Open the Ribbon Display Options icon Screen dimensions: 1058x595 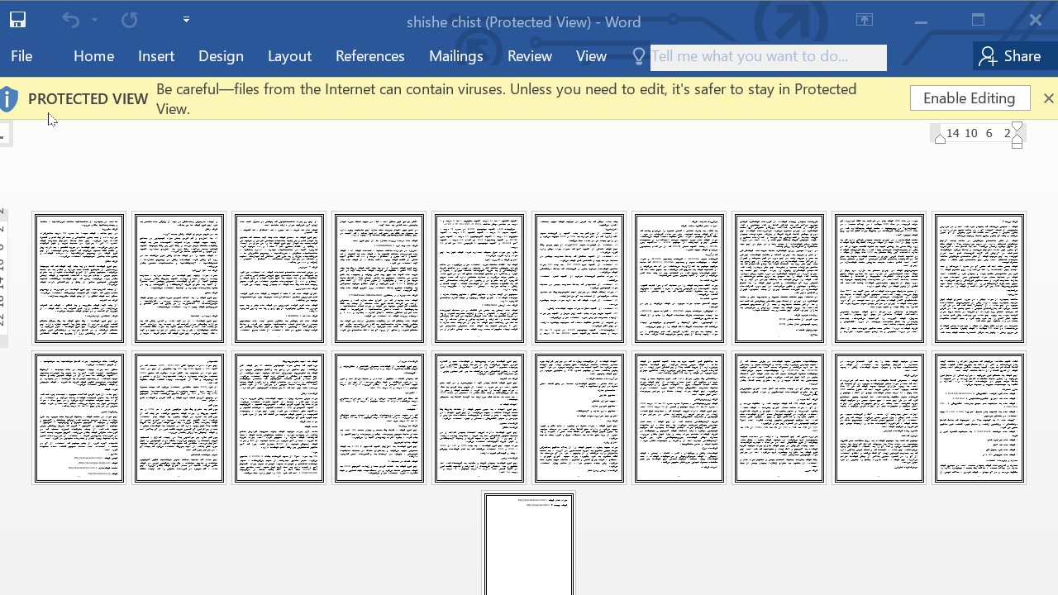[865, 21]
